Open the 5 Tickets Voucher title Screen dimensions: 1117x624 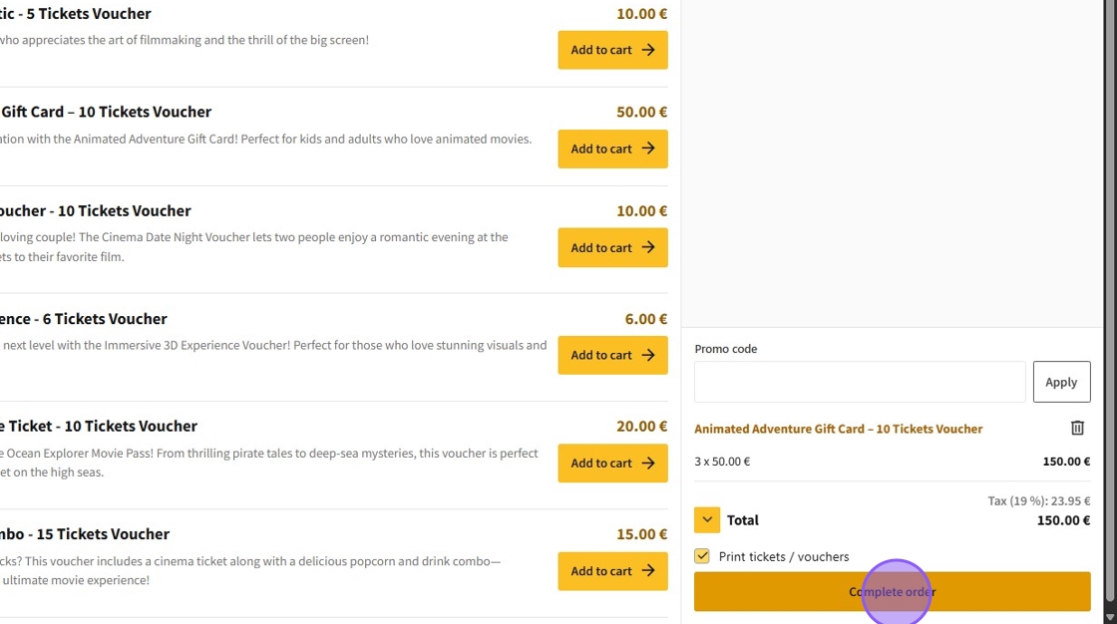coord(76,14)
